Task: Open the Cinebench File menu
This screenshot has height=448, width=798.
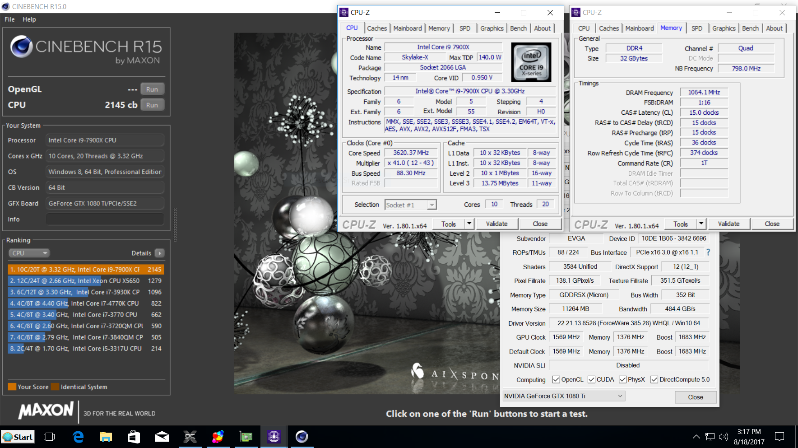Action: tap(9, 19)
